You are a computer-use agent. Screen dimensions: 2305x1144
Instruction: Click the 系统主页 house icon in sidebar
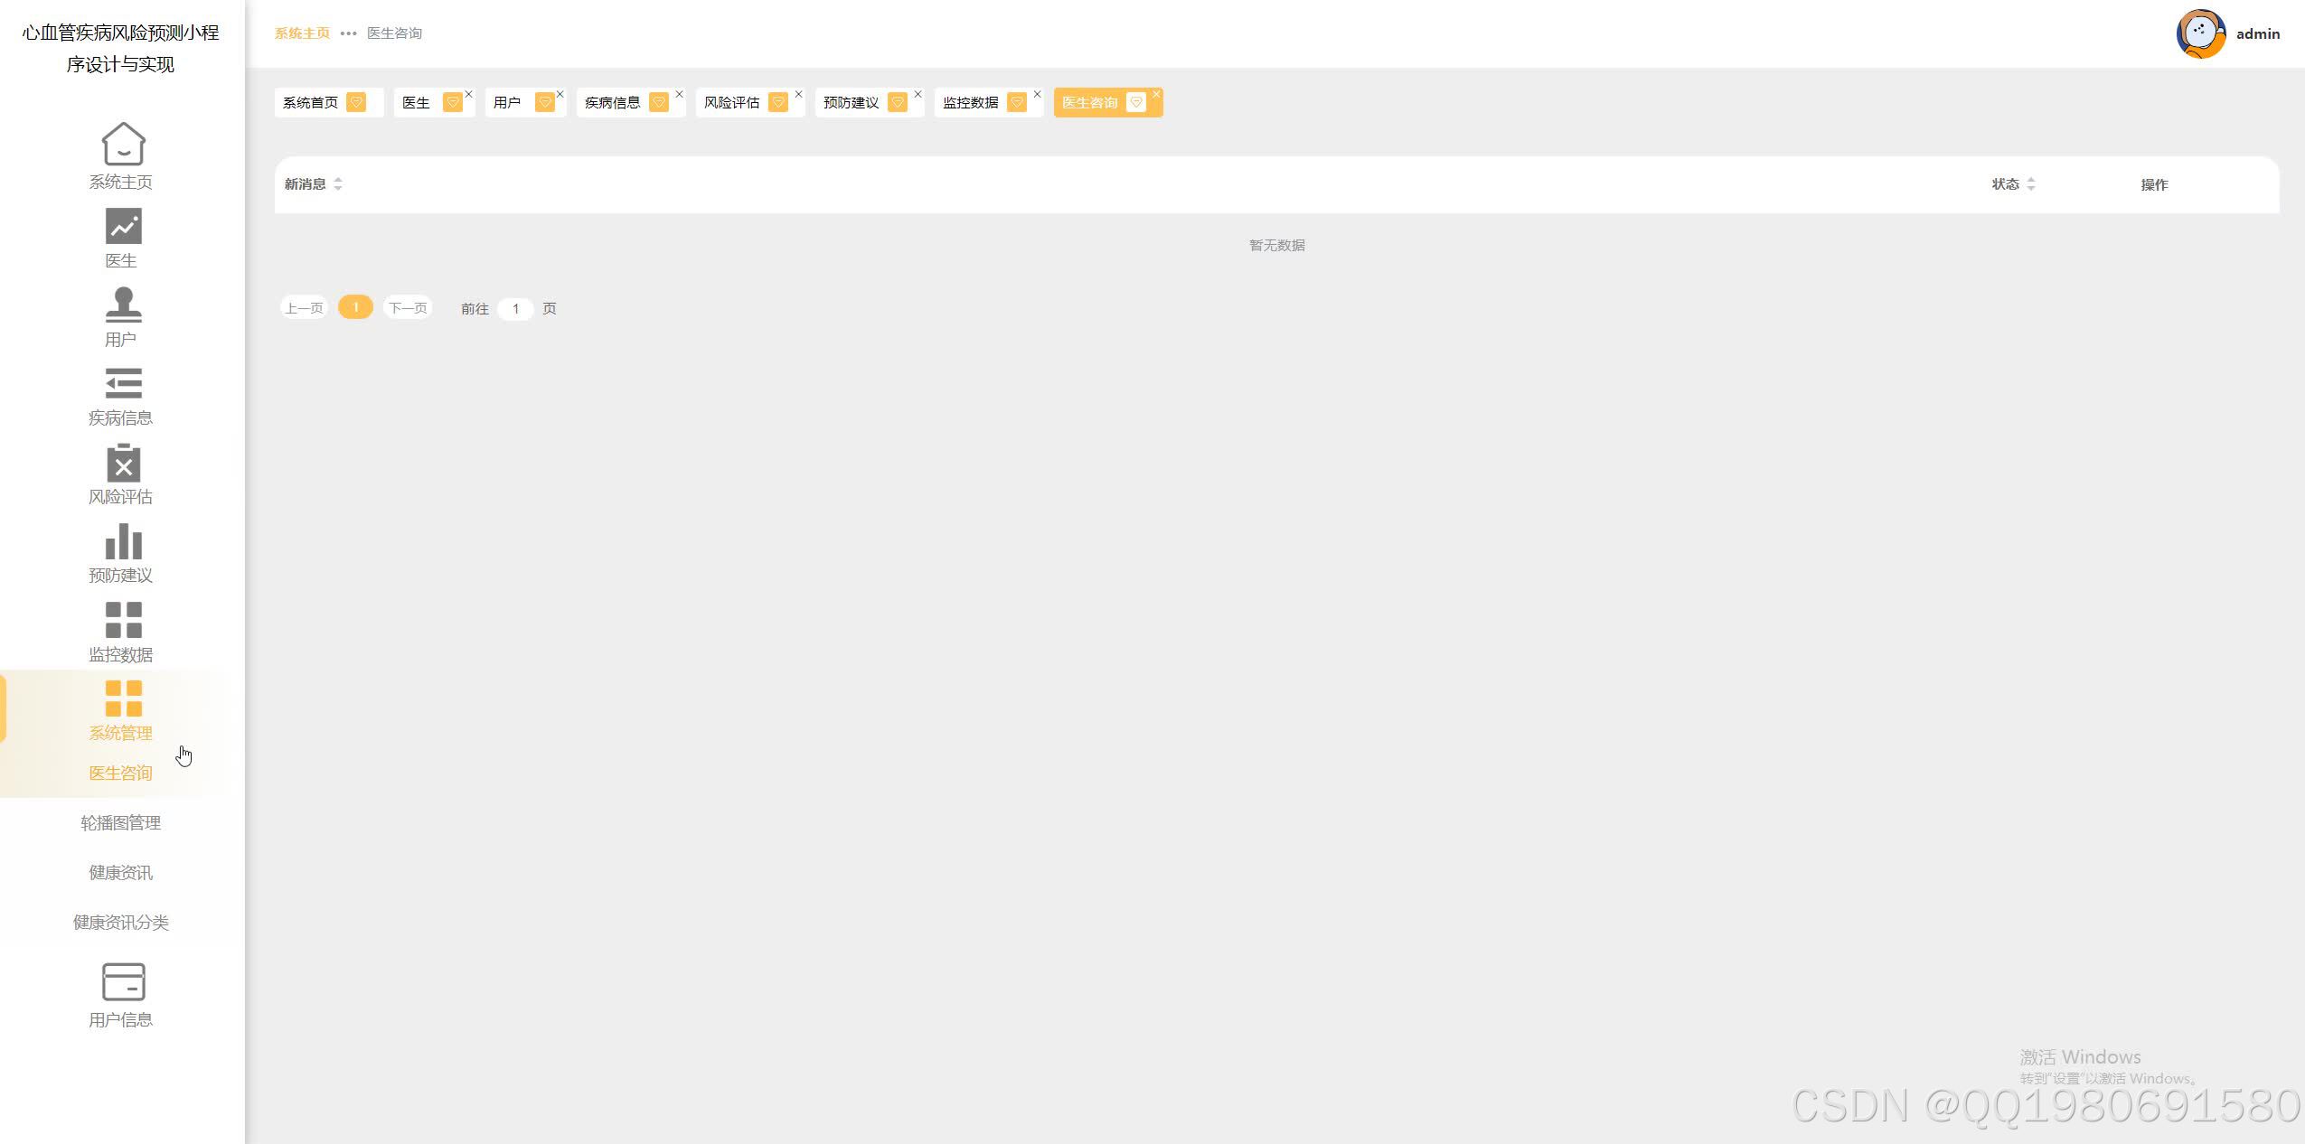pos(123,145)
